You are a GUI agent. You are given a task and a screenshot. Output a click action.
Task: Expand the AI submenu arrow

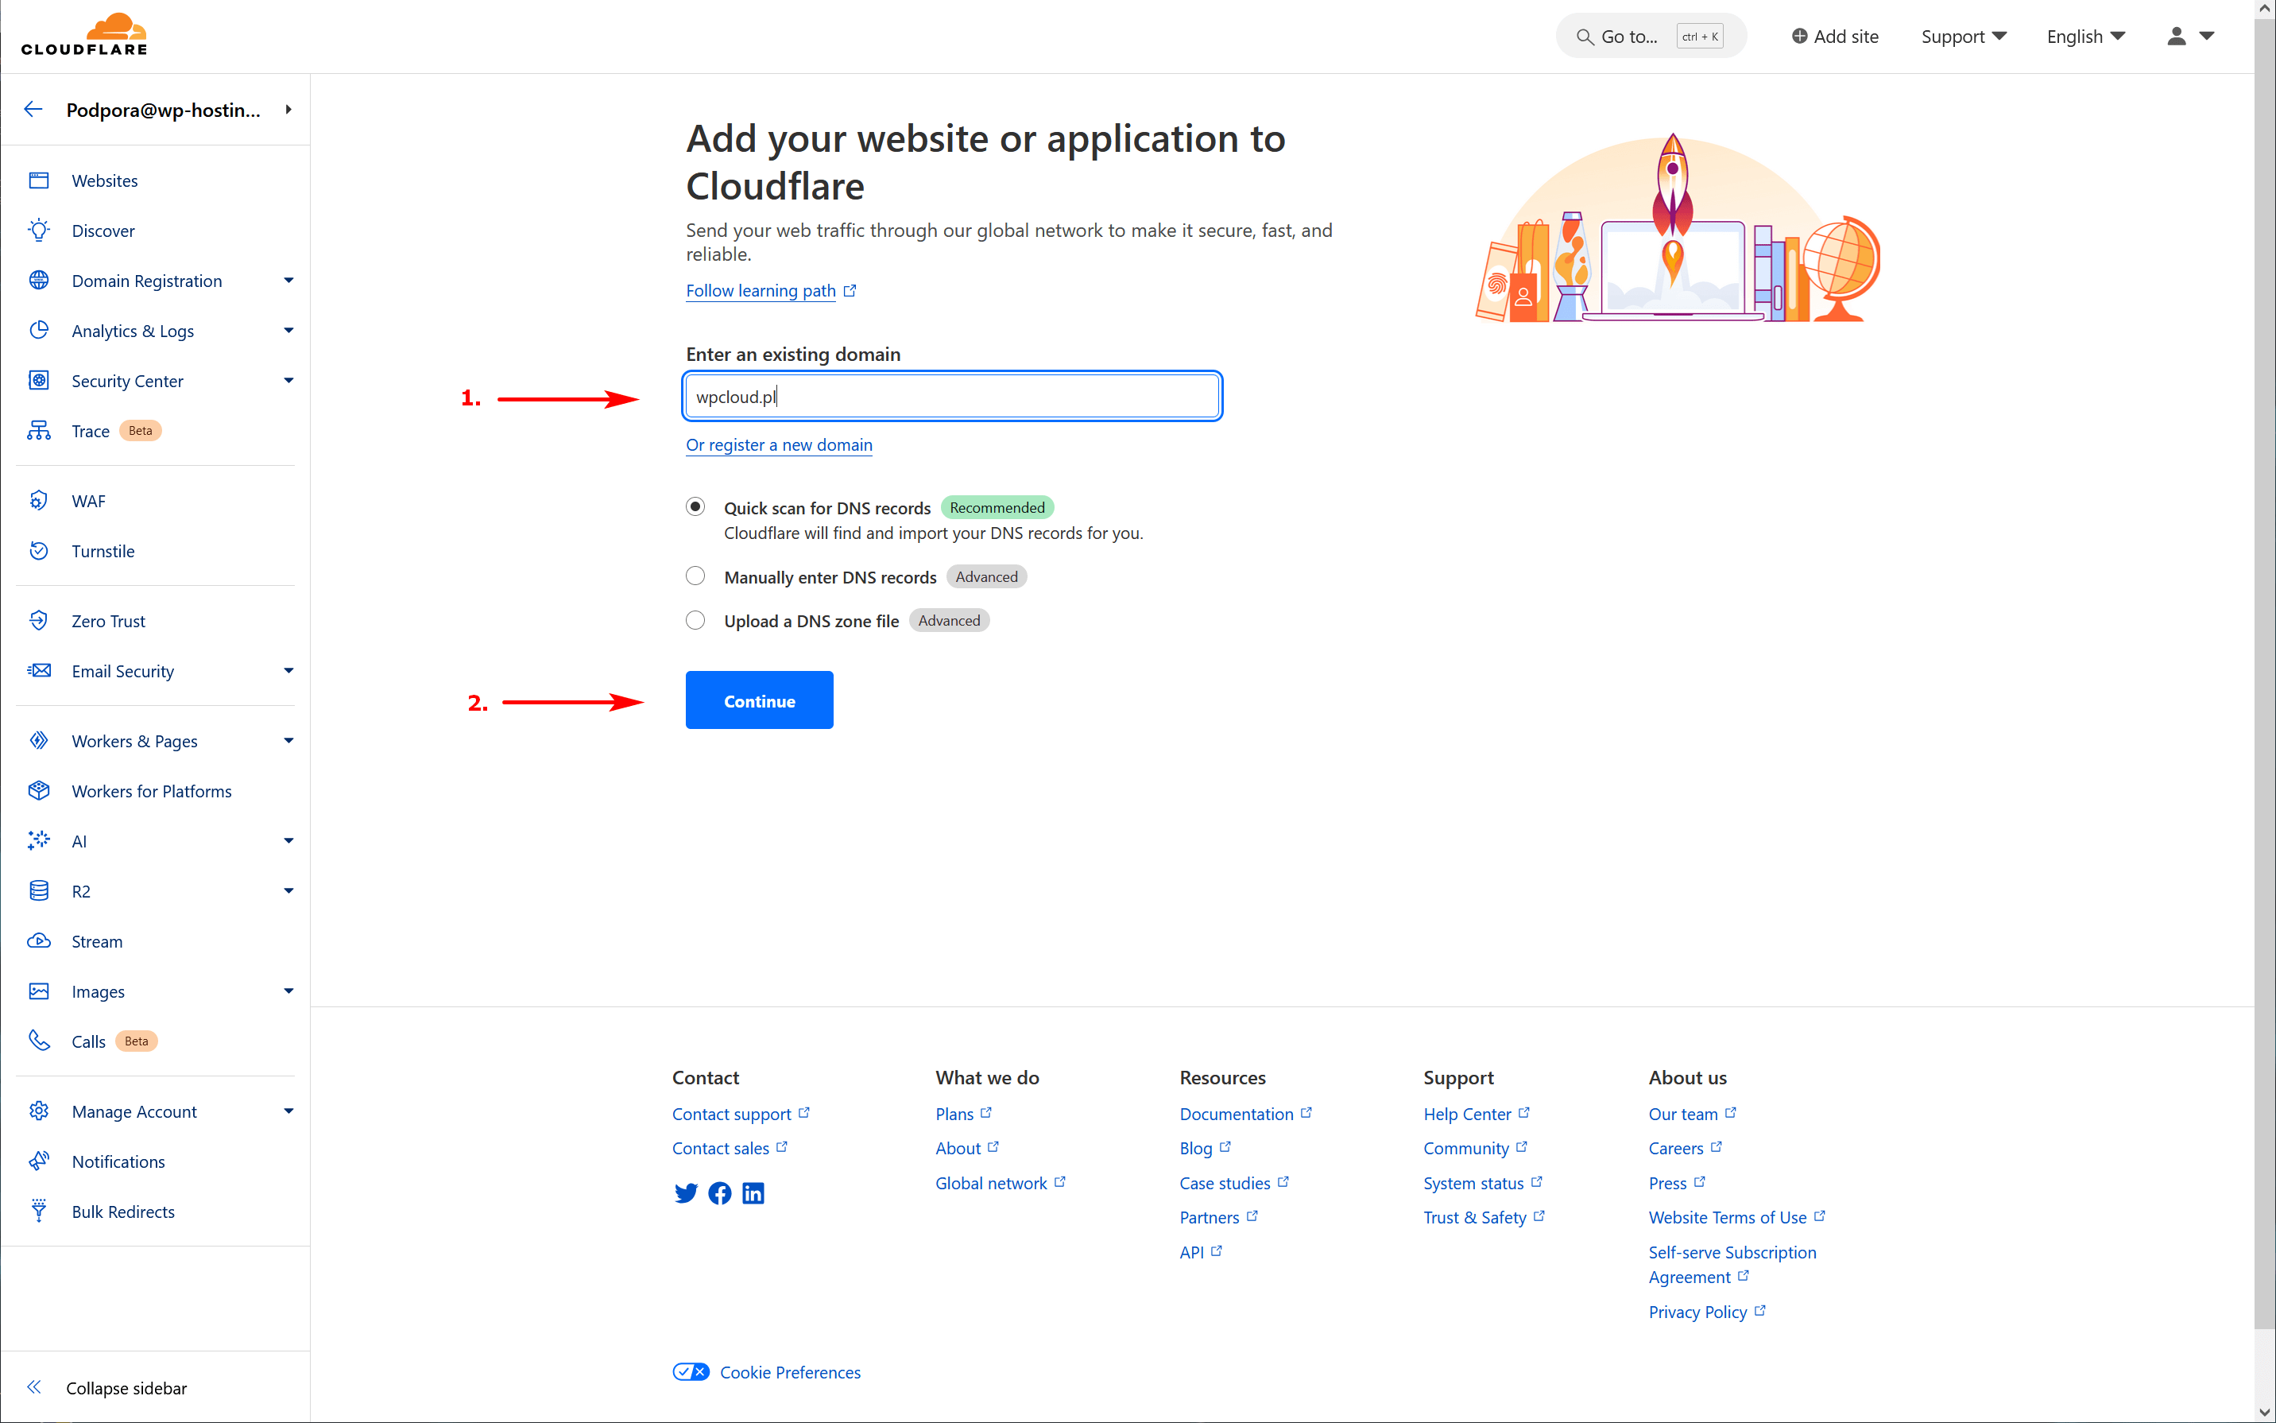[x=288, y=839]
